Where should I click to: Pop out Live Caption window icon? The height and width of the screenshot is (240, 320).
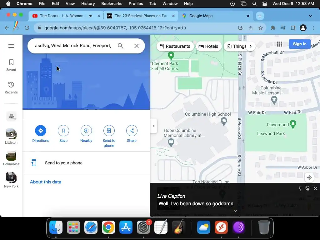click(x=307, y=188)
